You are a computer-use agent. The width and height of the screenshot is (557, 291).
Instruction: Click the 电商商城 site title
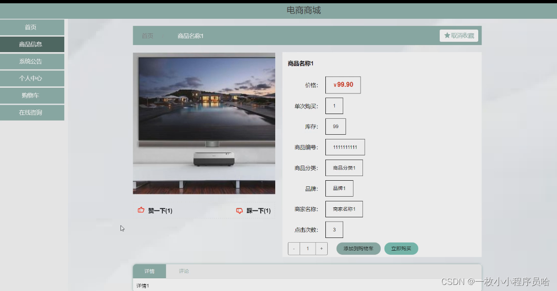(304, 10)
